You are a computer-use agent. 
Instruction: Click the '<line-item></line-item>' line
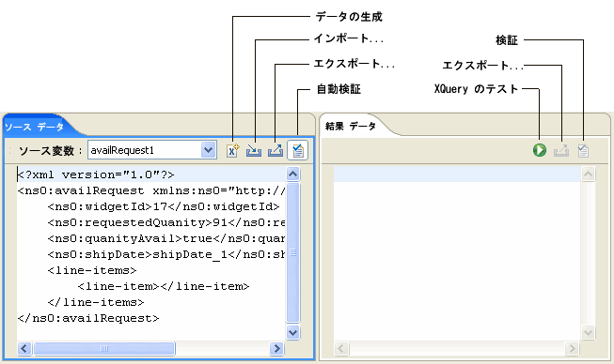pyautogui.click(x=164, y=286)
